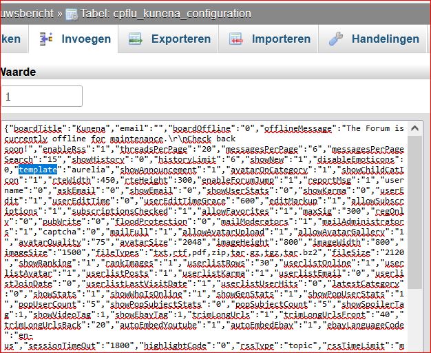
Task: Click the textarea's scroll-up arrow
Action: 414,128
